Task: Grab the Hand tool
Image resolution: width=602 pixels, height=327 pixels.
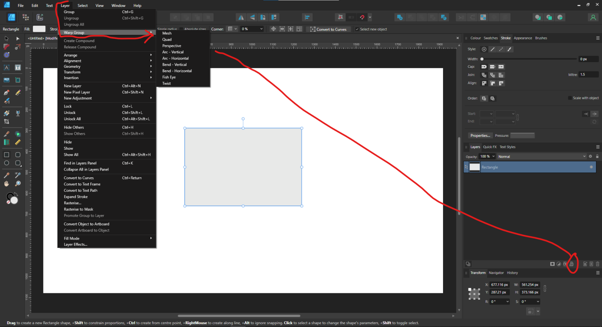Action: tap(6, 184)
